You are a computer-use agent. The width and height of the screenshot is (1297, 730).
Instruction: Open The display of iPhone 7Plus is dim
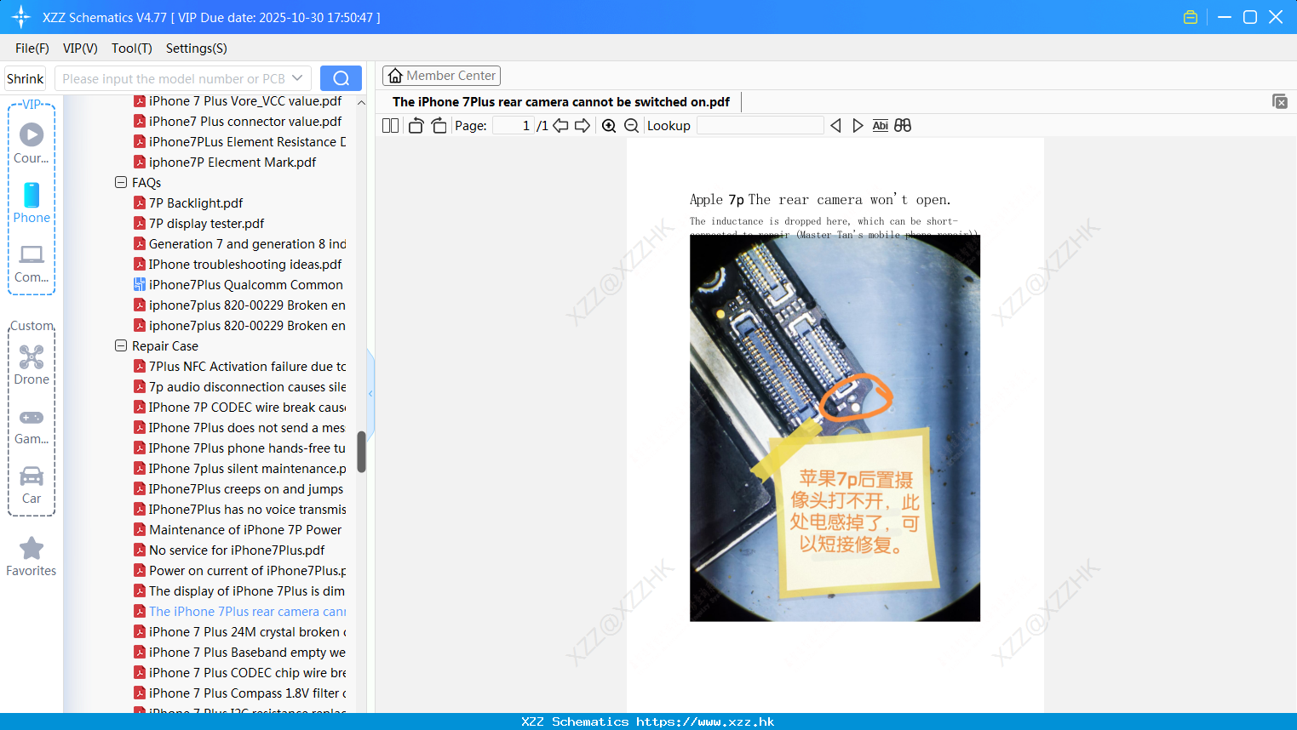click(239, 590)
